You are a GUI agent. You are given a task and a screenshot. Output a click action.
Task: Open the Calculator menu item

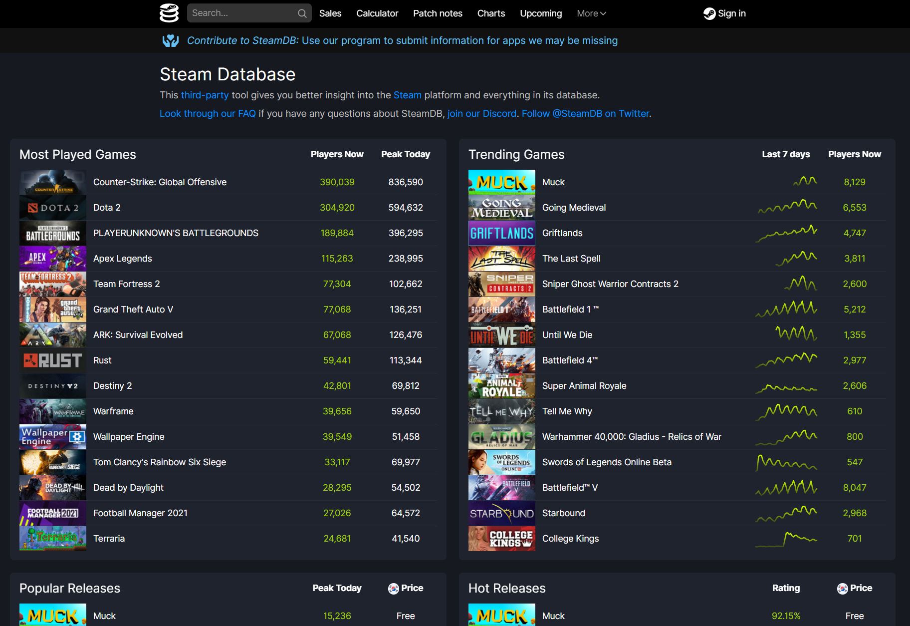tap(377, 13)
